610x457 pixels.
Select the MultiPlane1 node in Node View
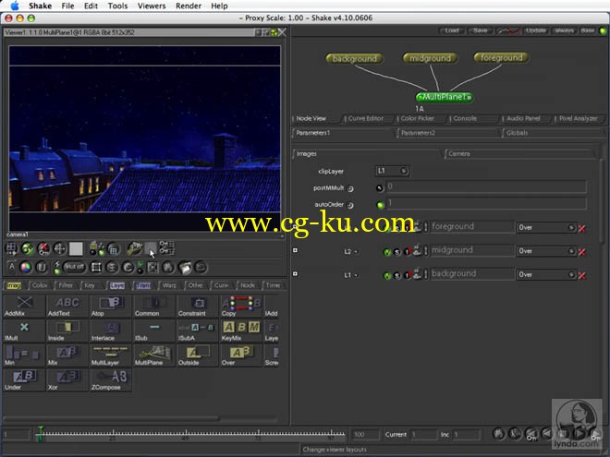[x=445, y=97]
